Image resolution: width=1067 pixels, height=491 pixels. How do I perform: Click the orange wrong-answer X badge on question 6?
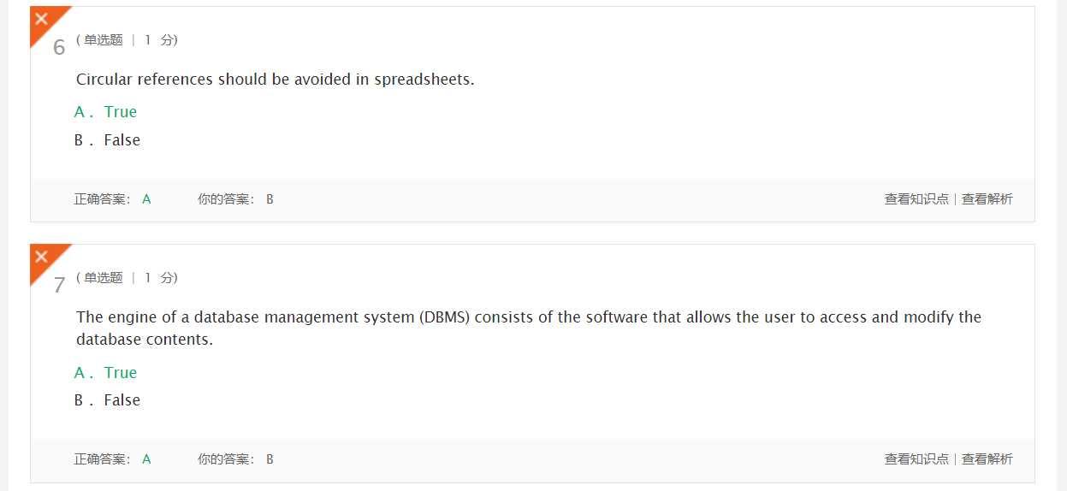(43, 21)
